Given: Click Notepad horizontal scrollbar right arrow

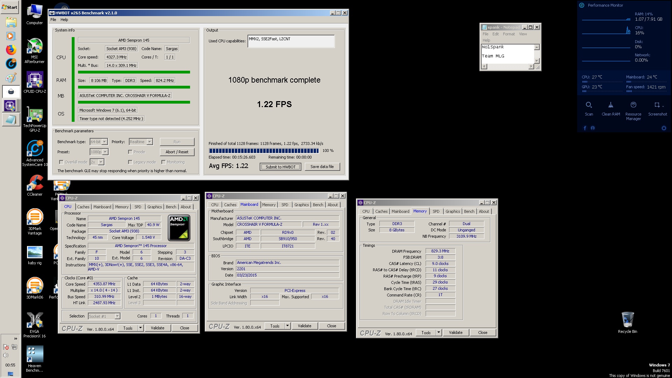Looking at the screenshot, I should 531,66.
